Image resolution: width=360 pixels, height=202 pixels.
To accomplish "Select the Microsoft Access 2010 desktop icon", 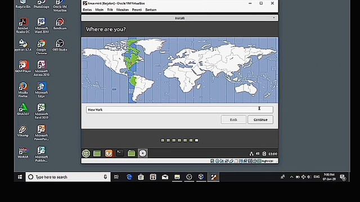I will (41, 68).
